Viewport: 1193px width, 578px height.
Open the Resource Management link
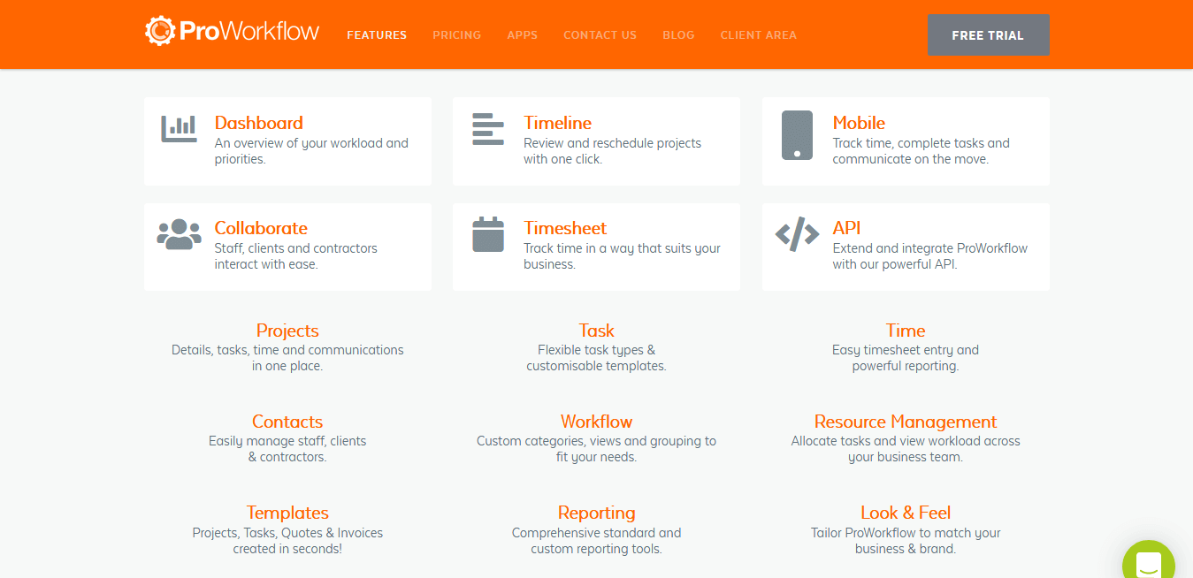click(x=906, y=422)
